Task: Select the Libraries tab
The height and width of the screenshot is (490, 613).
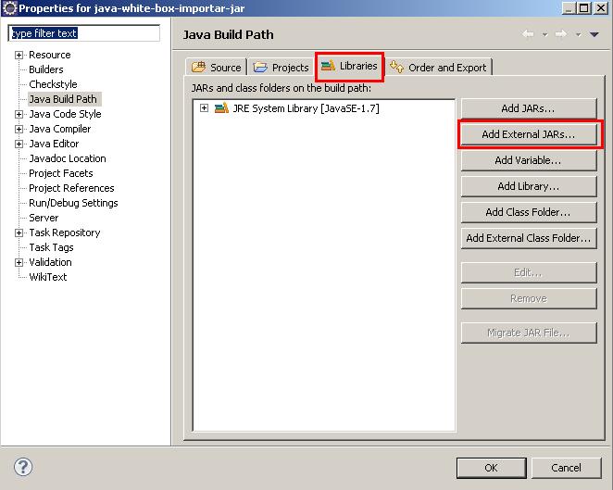Action: coord(349,66)
